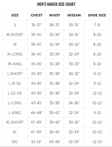
Task: Select the CHEST column header
Action: (x=37, y=15)
